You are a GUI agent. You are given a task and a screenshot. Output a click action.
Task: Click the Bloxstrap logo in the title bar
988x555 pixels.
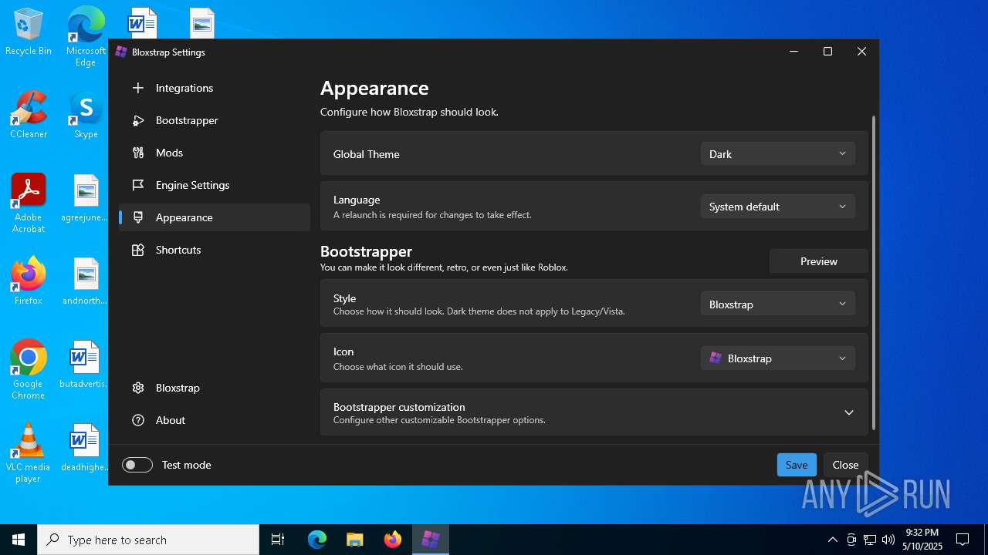tap(121, 52)
